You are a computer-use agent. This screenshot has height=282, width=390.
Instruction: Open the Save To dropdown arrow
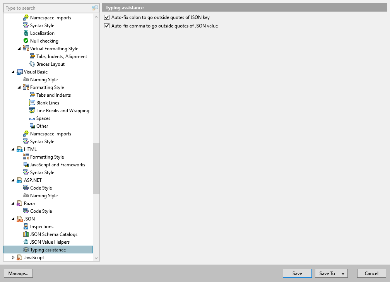click(x=343, y=273)
